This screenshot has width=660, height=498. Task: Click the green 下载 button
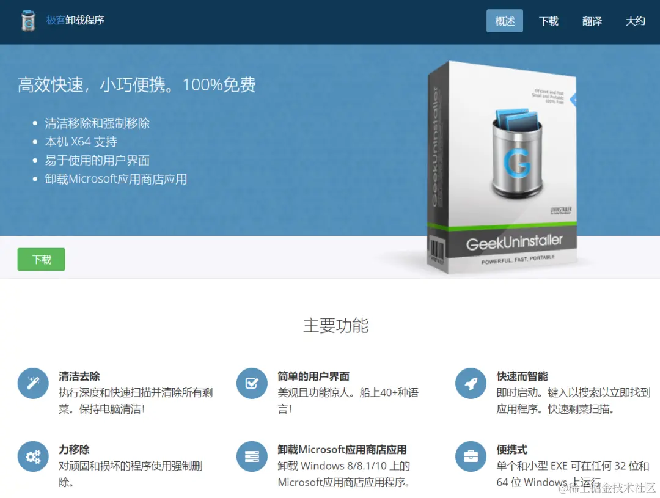click(42, 259)
